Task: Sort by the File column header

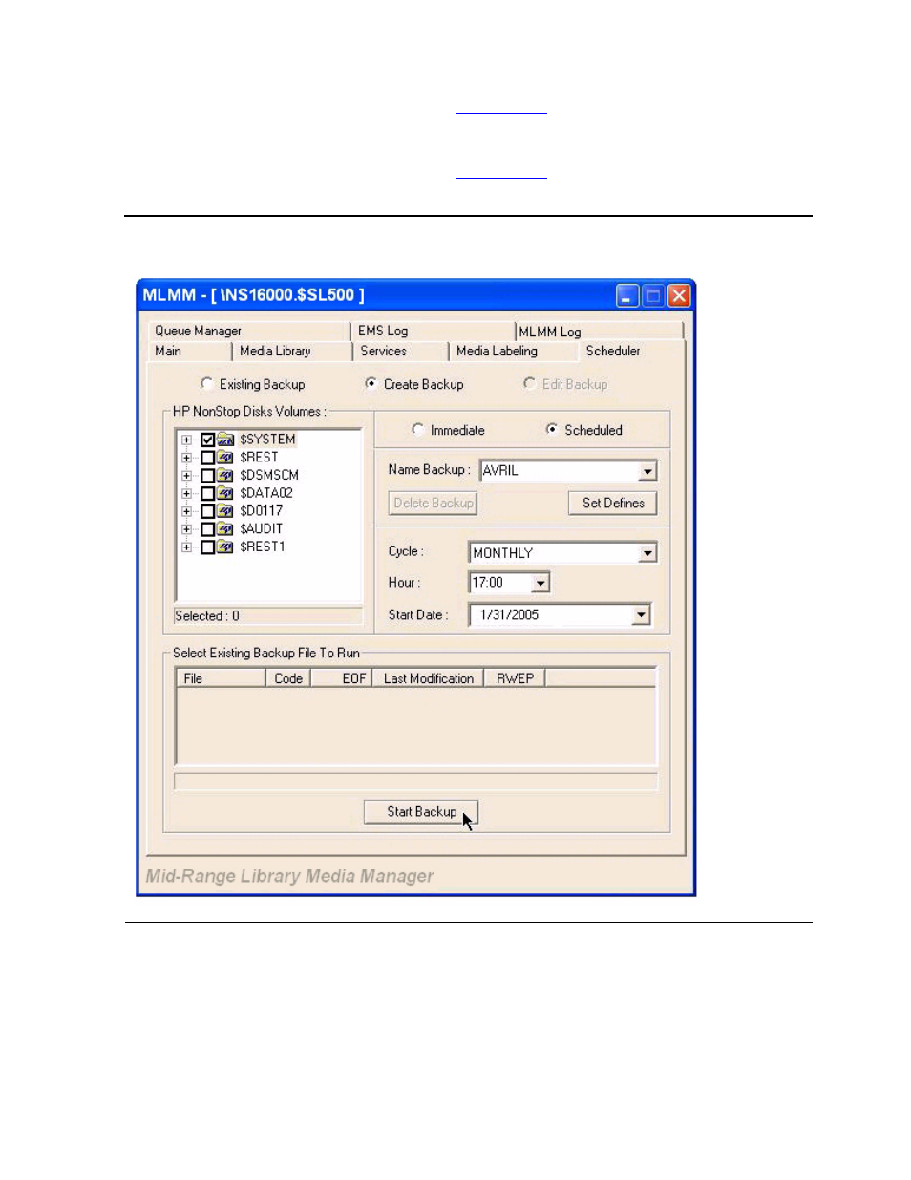Action: click(221, 678)
